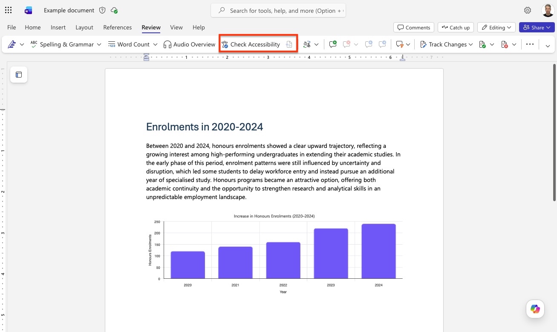Start Audio Overview
Viewport: 557px width, 332px height.
(x=189, y=44)
